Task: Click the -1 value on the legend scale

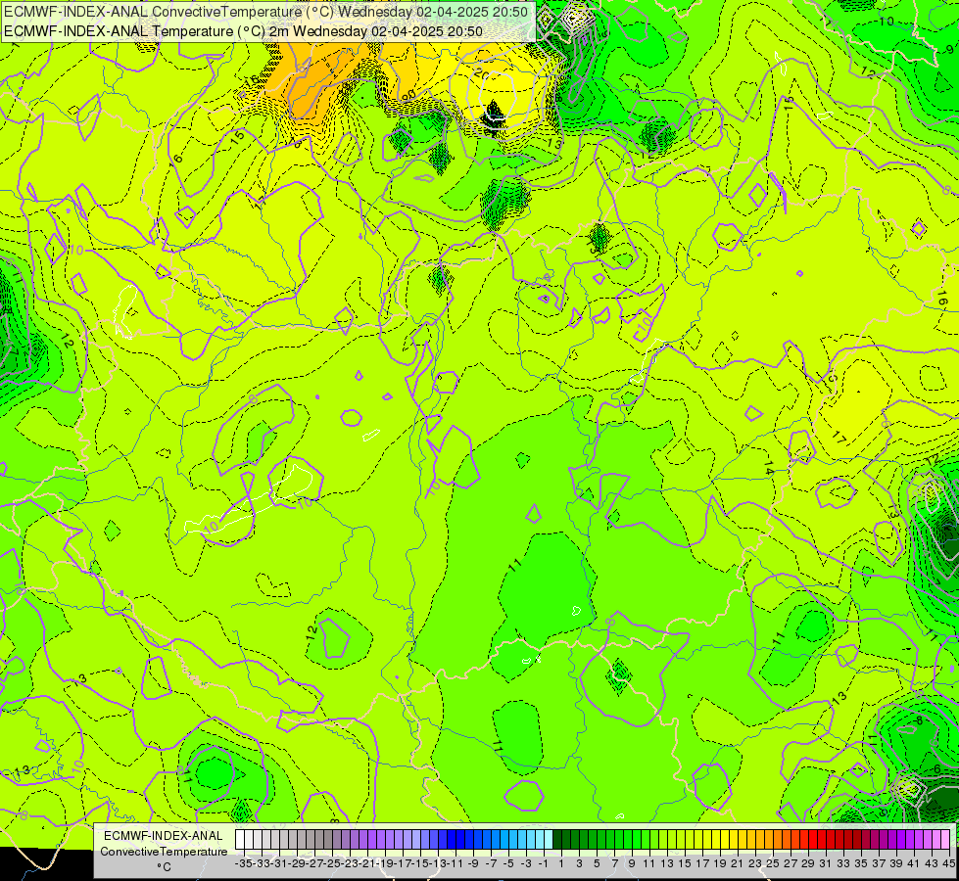Action: [x=542, y=863]
